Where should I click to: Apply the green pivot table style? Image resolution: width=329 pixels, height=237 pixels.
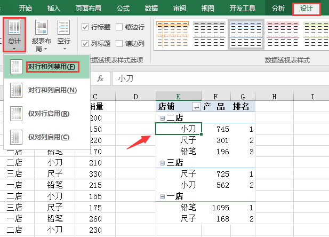(316, 34)
